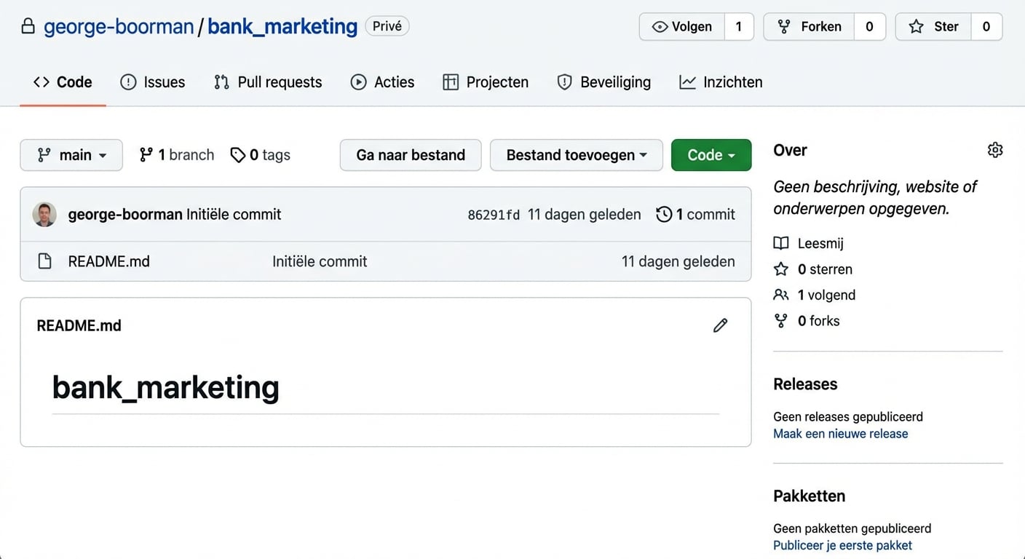The height and width of the screenshot is (559, 1025).
Task: Click the README.md file icon
Action: point(45,261)
